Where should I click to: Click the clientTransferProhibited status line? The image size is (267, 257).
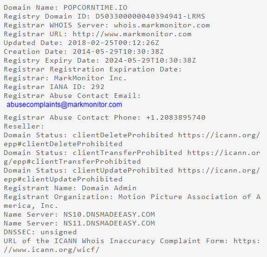pyautogui.click(x=132, y=157)
